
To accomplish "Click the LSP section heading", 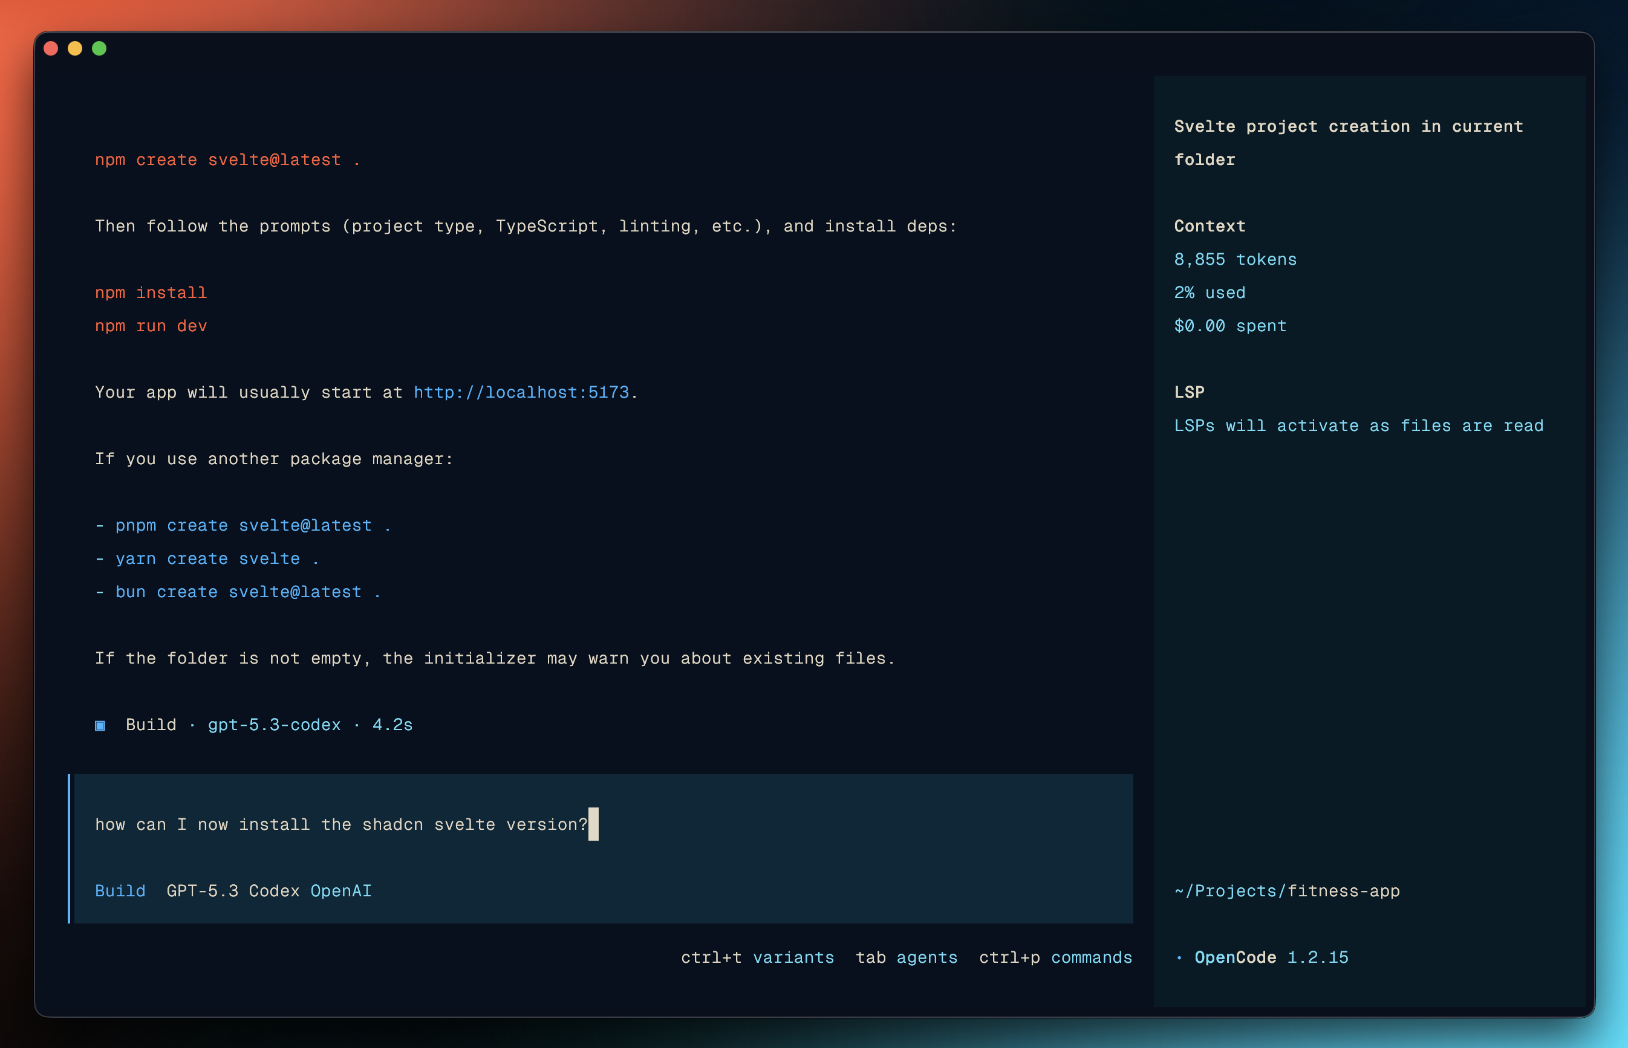I will pos(1189,392).
